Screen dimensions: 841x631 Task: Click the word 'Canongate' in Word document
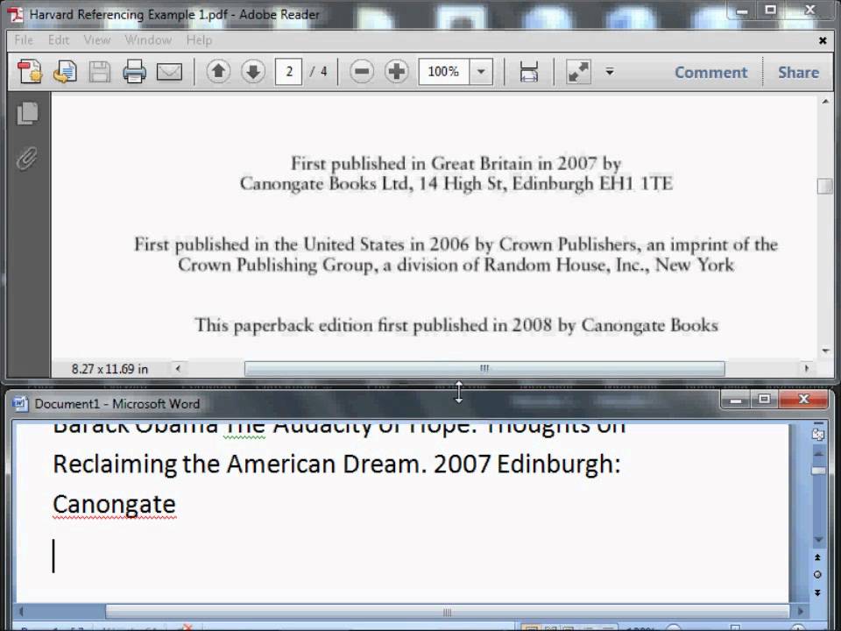click(114, 505)
